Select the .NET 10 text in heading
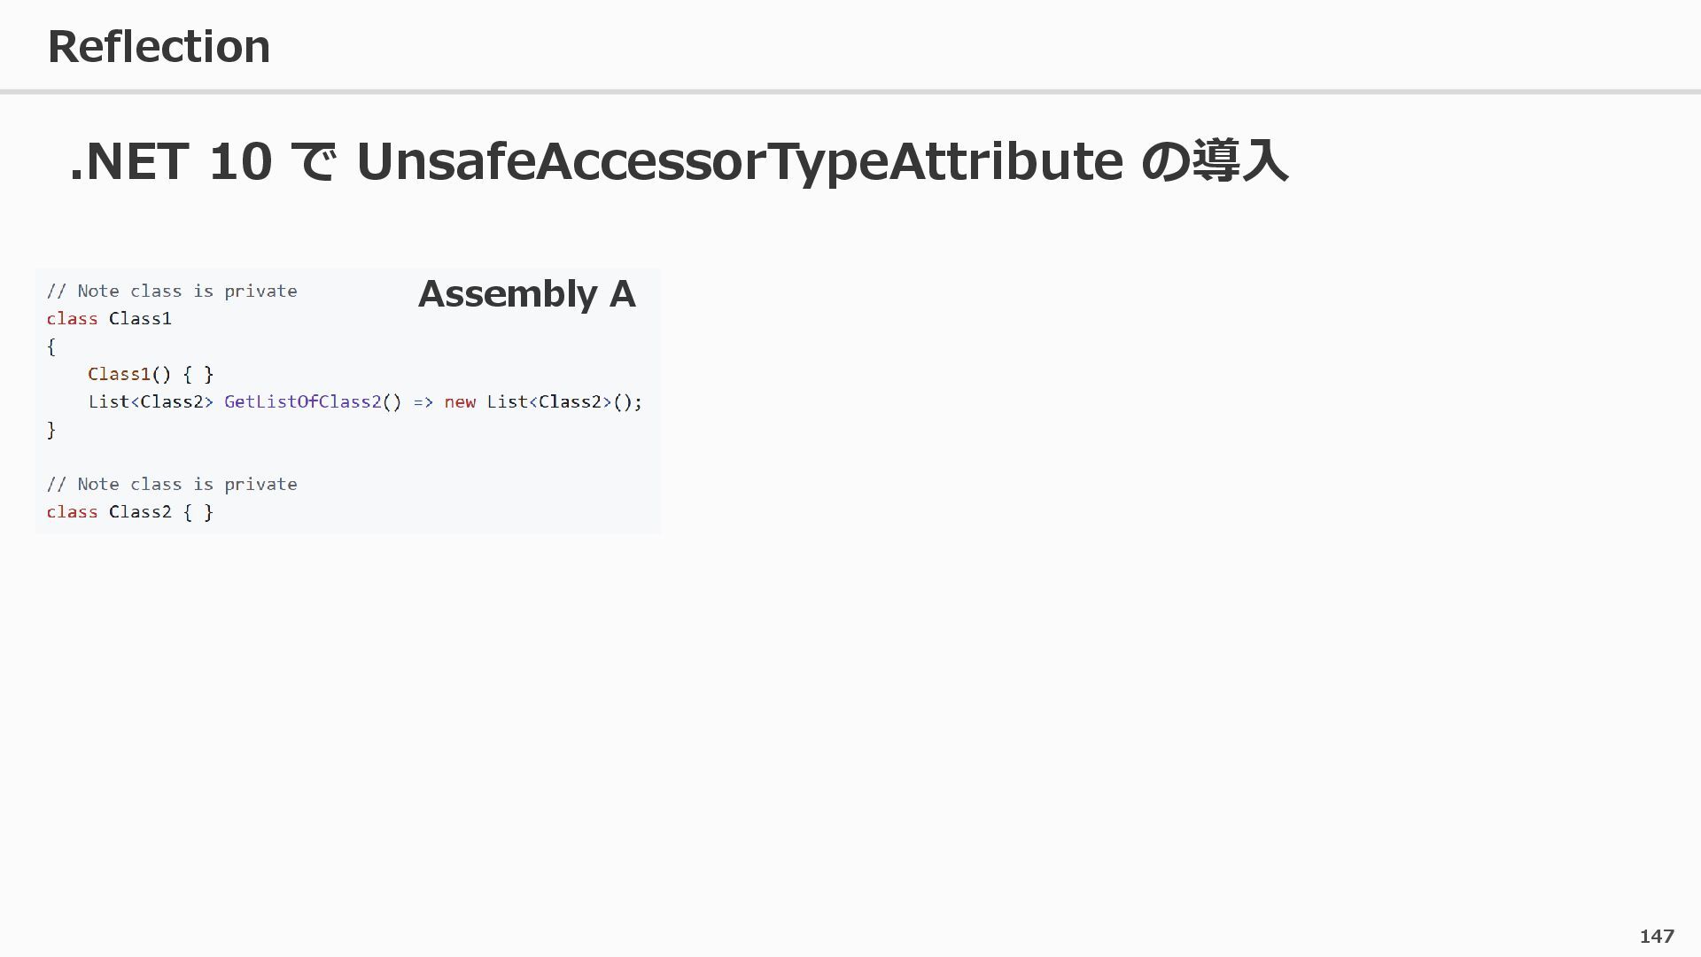Viewport: 1701px width, 957px height. coord(170,161)
